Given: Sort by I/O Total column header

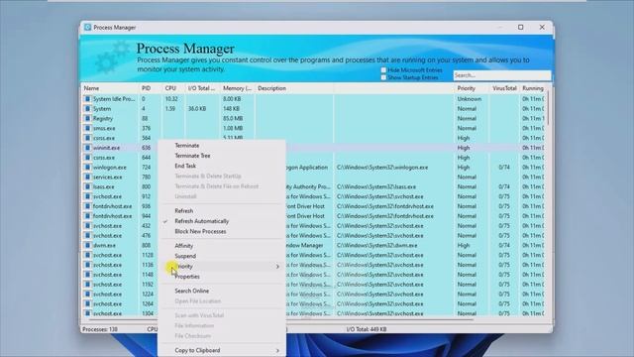Looking at the screenshot, I should (x=202, y=88).
